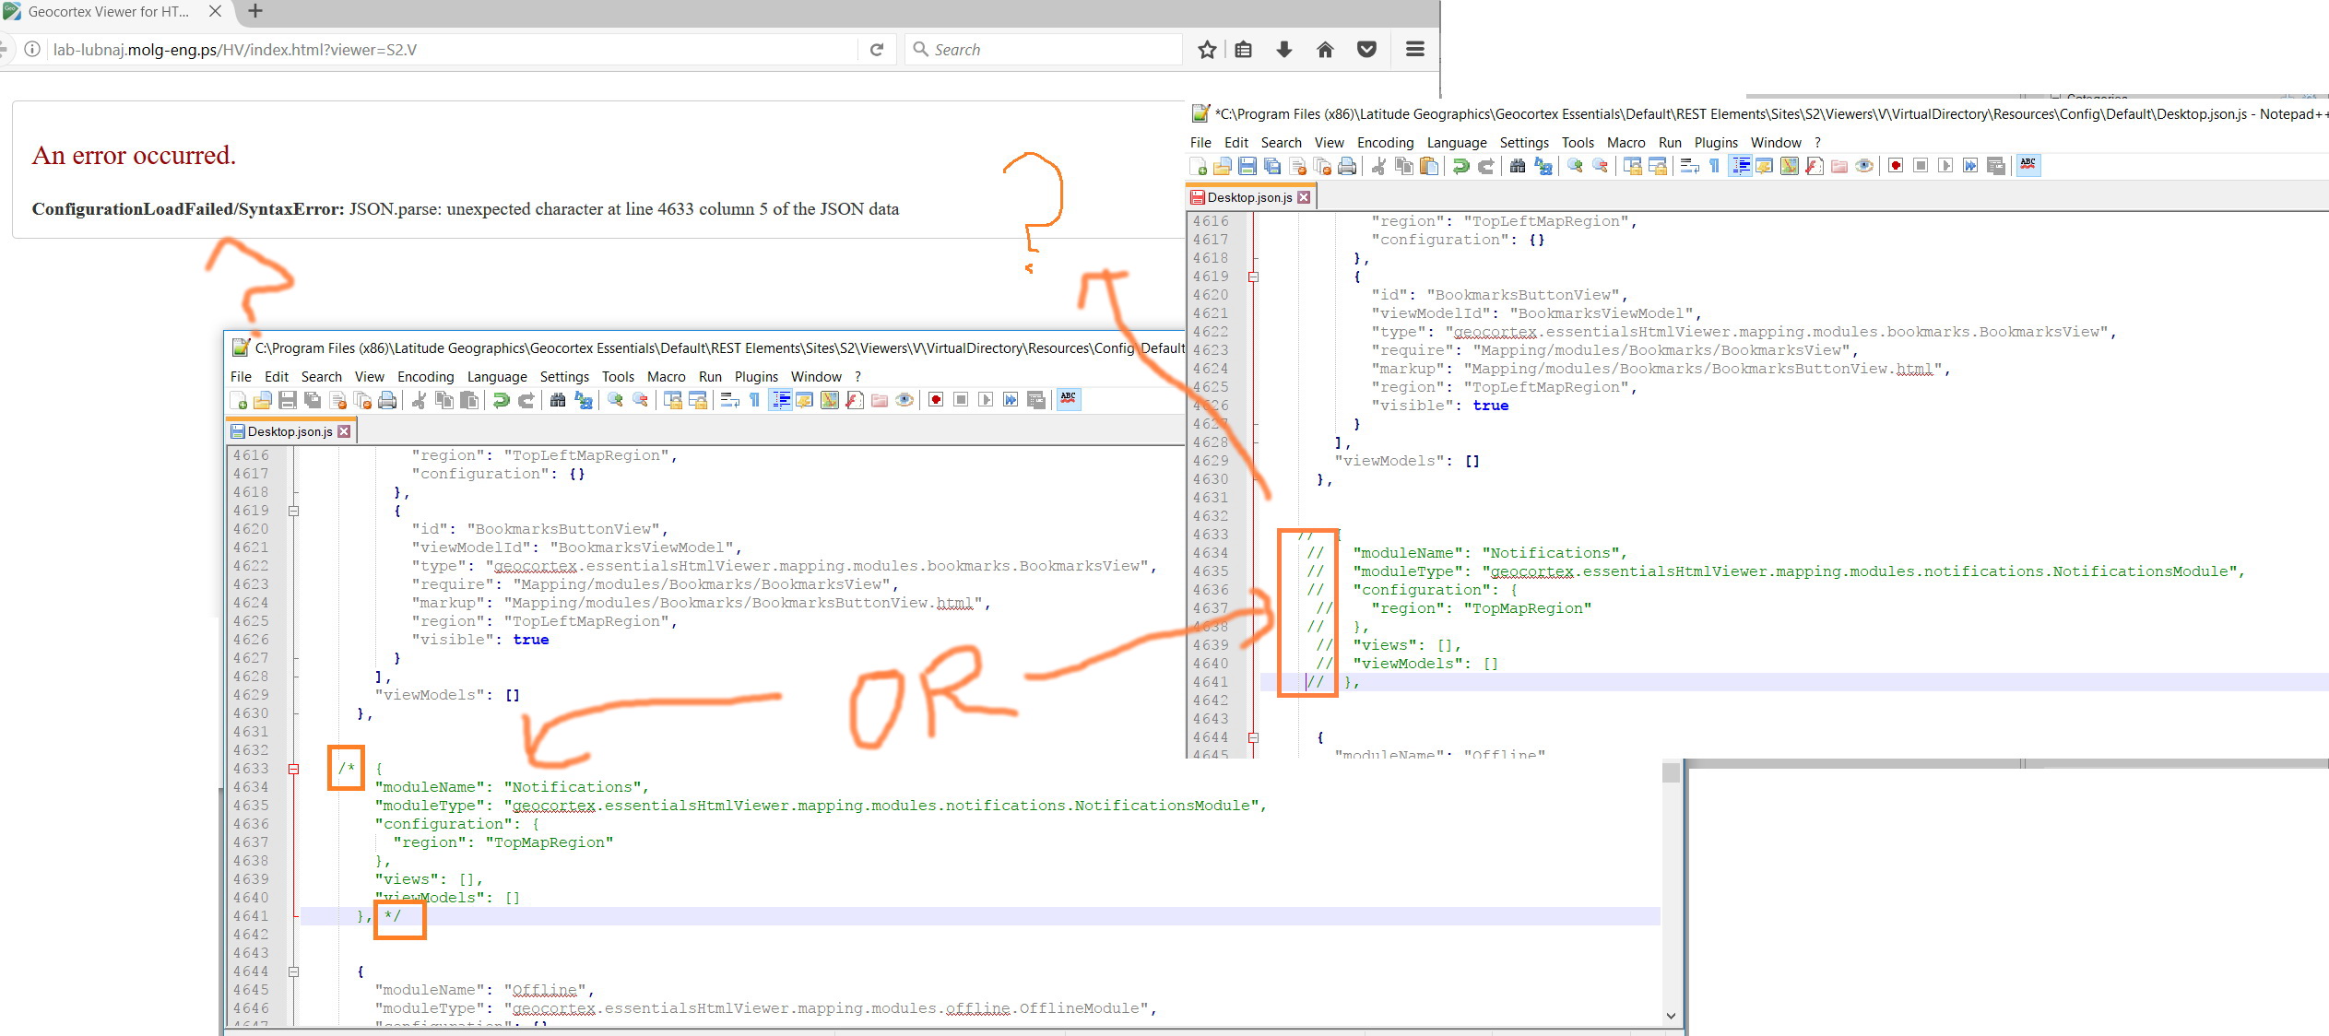The width and height of the screenshot is (2329, 1036).
Task: Click Play macro icon in right Notepad++ toolbar
Action: pyautogui.click(x=1945, y=166)
